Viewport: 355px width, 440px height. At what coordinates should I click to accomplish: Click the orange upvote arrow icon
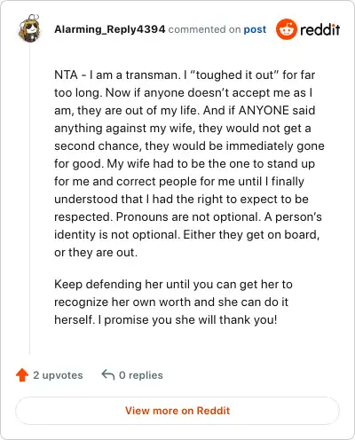coord(22,375)
